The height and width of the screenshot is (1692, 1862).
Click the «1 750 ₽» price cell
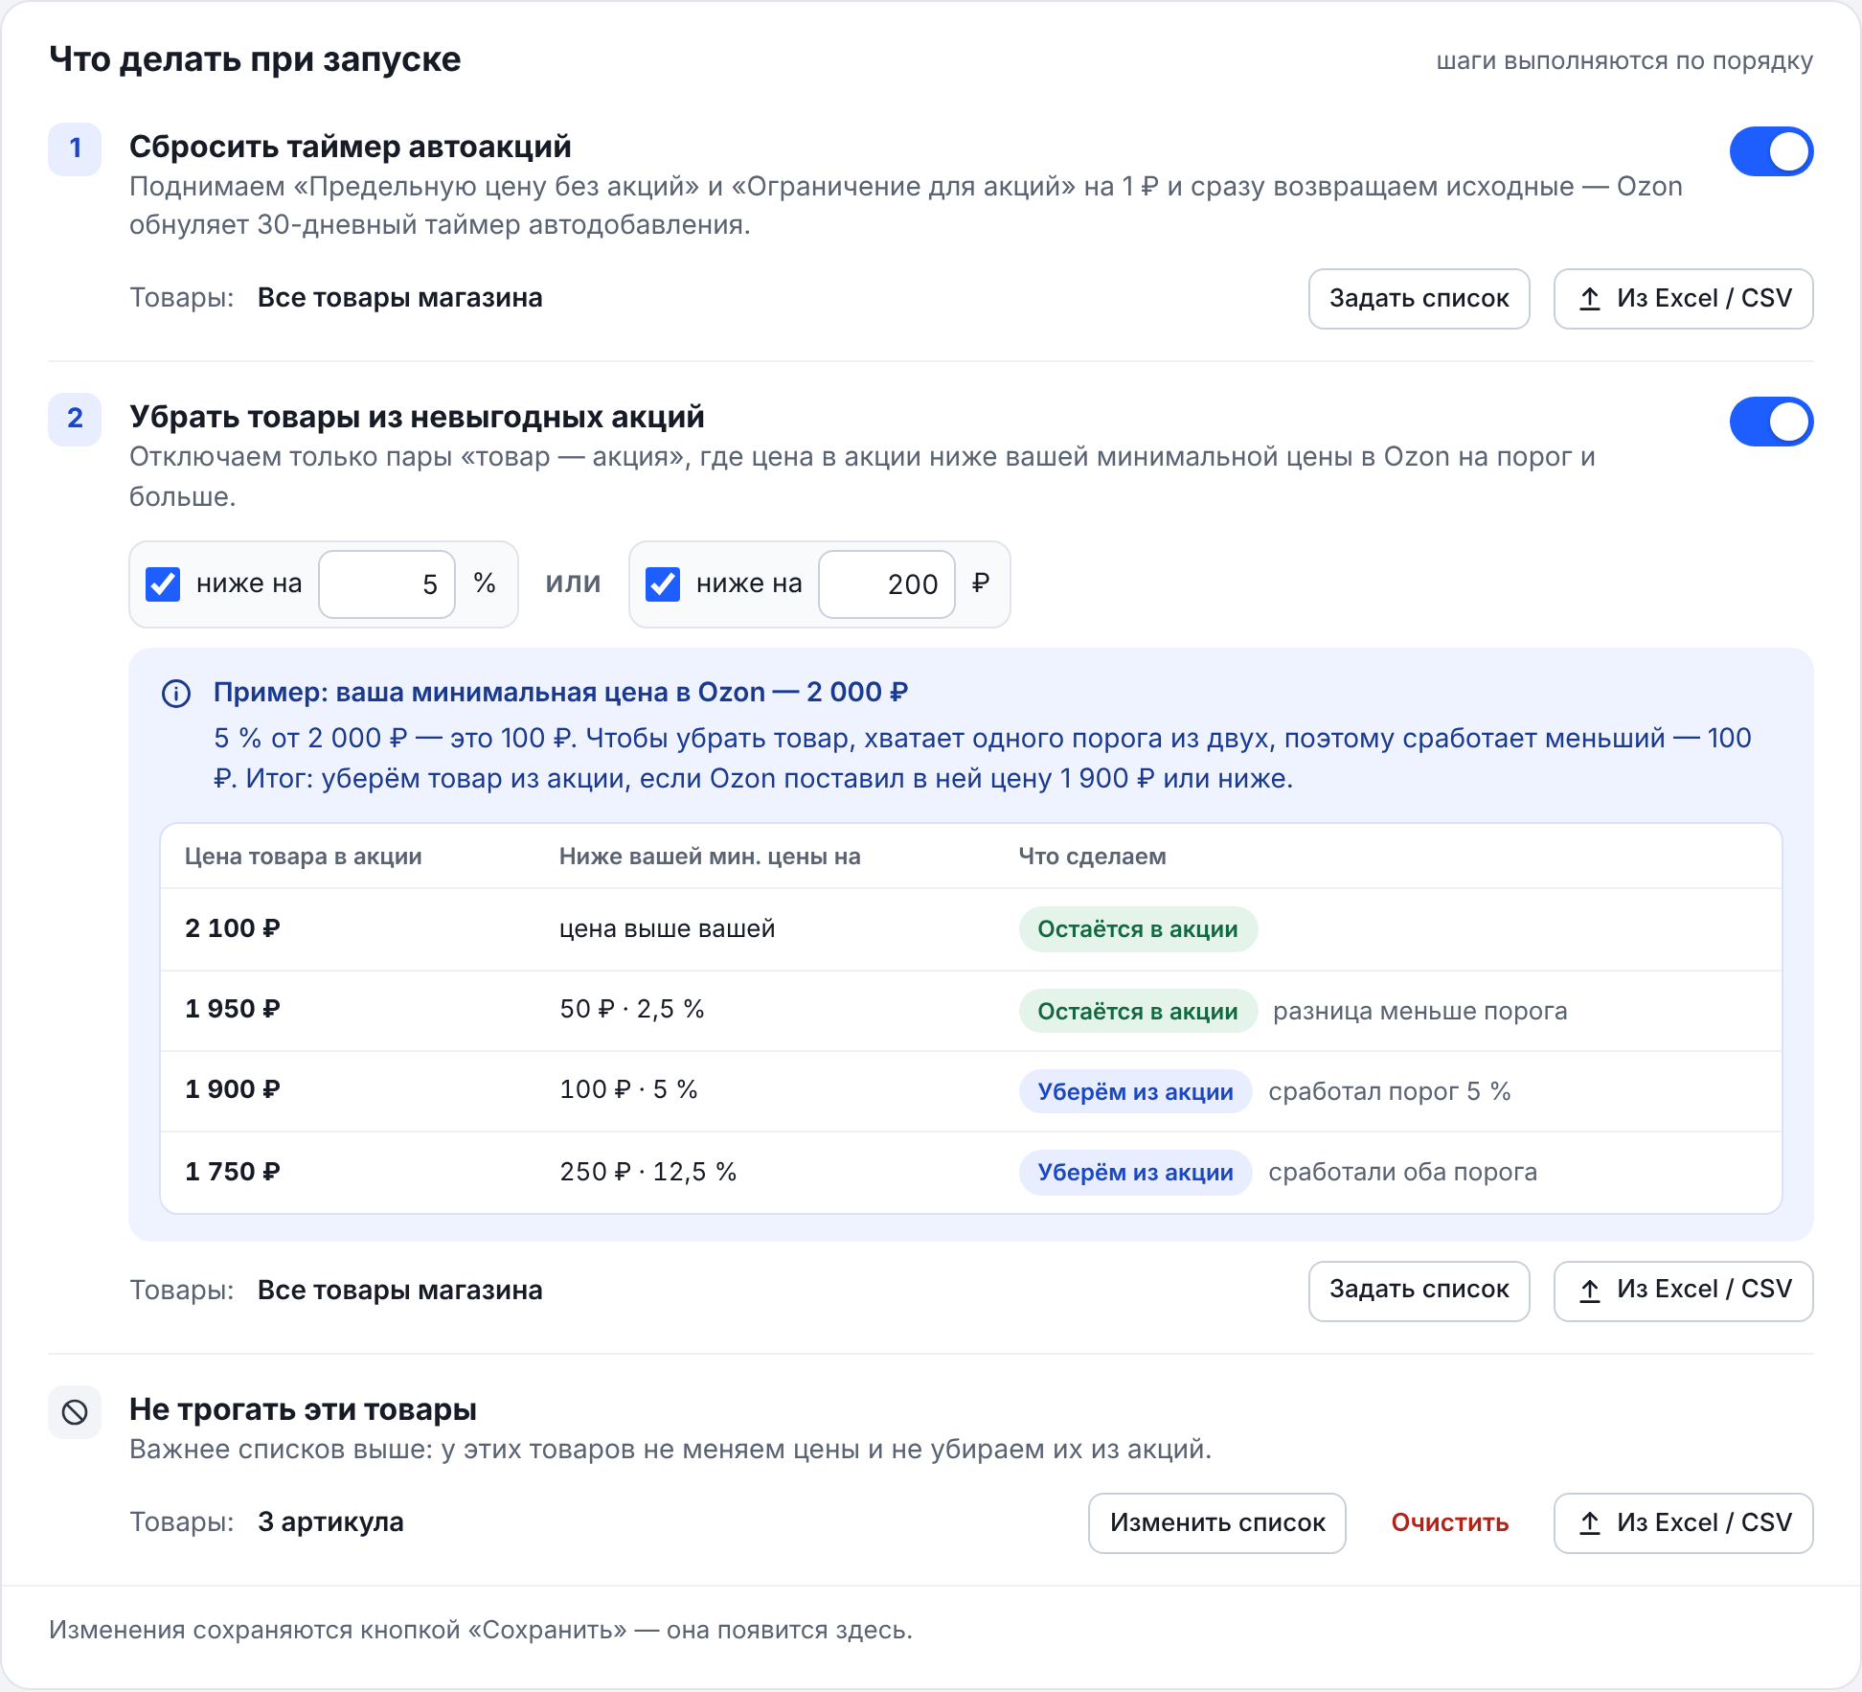tap(233, 1172)
